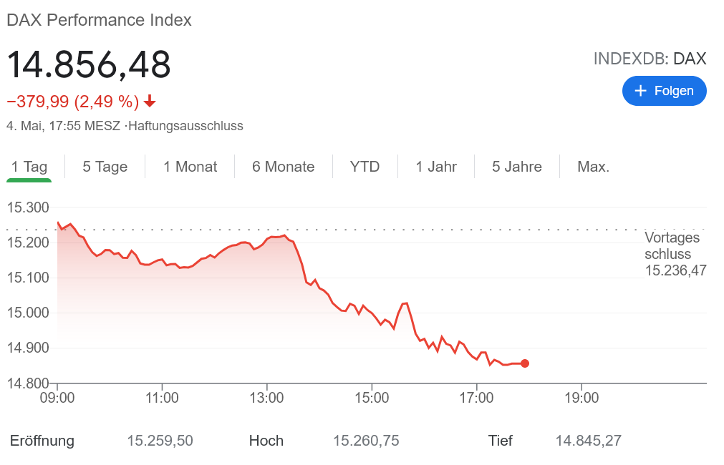Click the Folgen follow button
724x465 pixels.
[x=664, y=91]
